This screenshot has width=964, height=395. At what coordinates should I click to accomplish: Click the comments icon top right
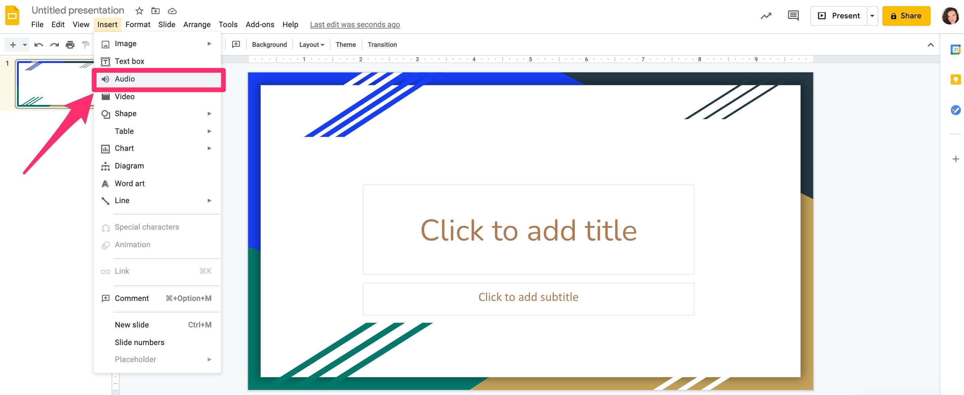click(x=793, y=15)
